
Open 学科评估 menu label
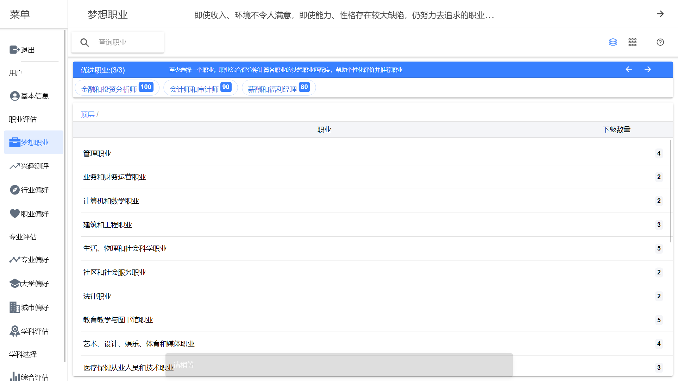pos(35,331)
